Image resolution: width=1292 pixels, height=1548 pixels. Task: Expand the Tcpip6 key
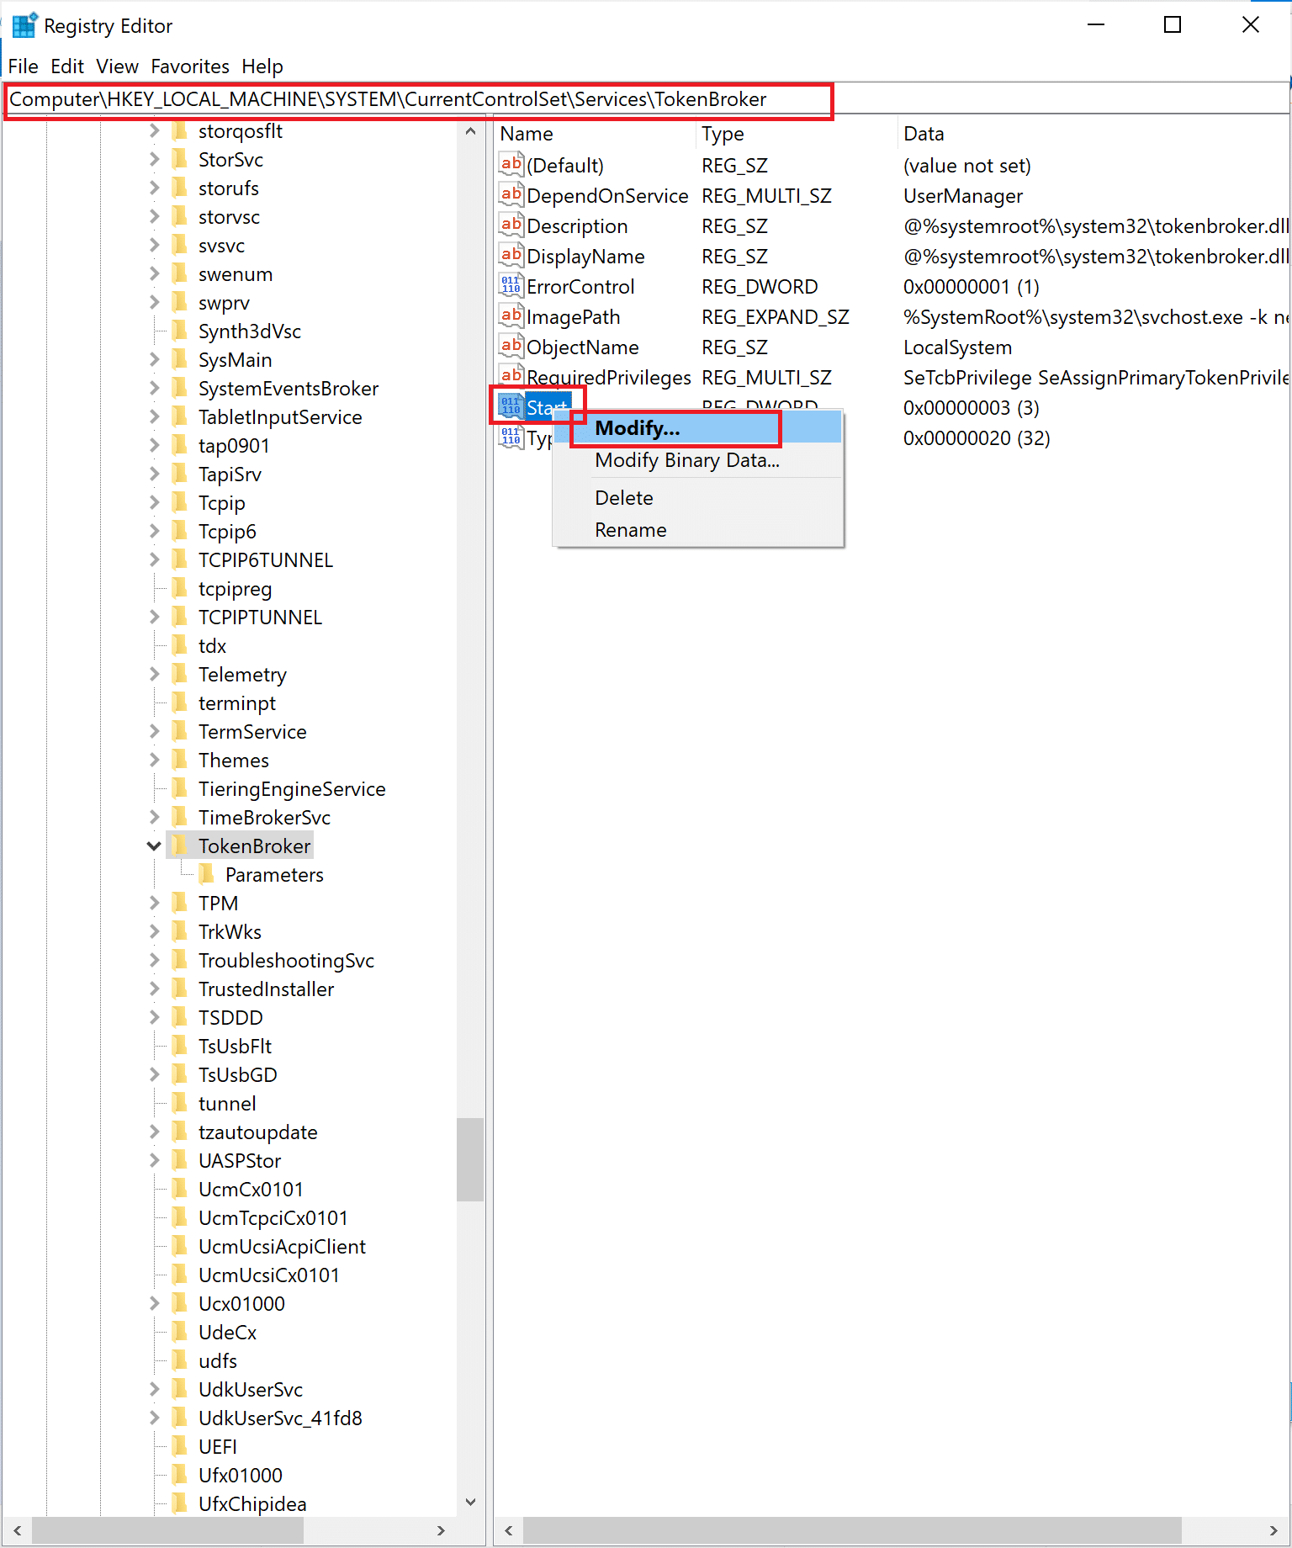pyautogui.click(x=154, y=531)
